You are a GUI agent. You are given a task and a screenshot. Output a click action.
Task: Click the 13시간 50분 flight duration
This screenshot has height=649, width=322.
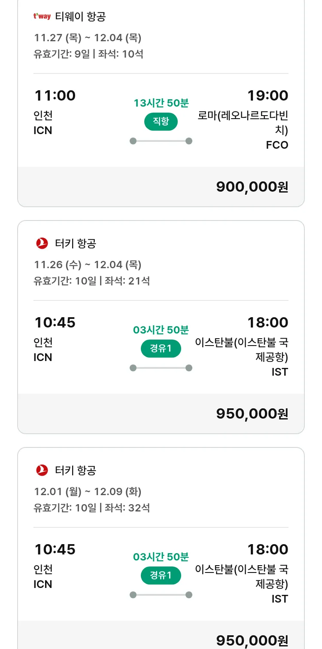click(161, 103)
